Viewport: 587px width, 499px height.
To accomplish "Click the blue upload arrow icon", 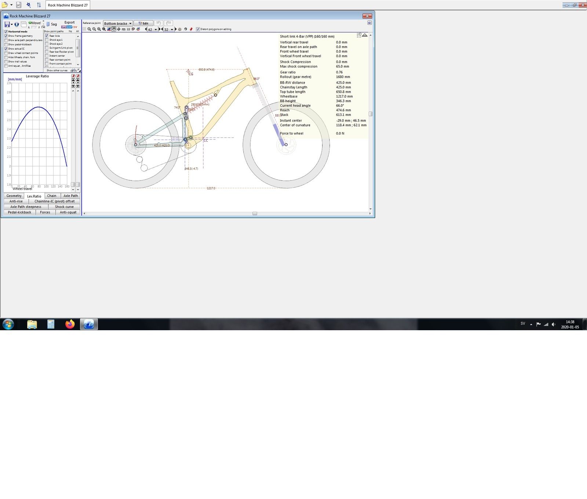I will point(17,25).
